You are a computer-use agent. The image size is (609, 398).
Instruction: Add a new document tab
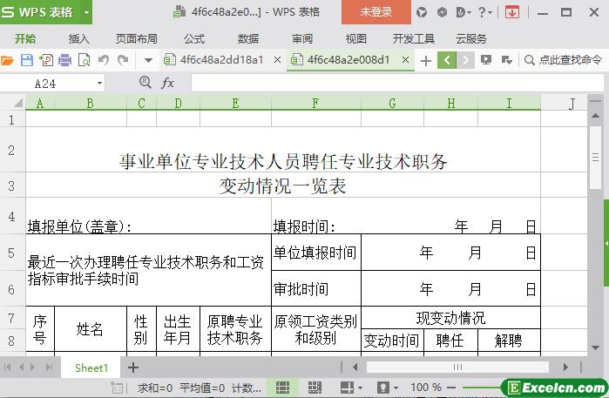pos(426,61)
